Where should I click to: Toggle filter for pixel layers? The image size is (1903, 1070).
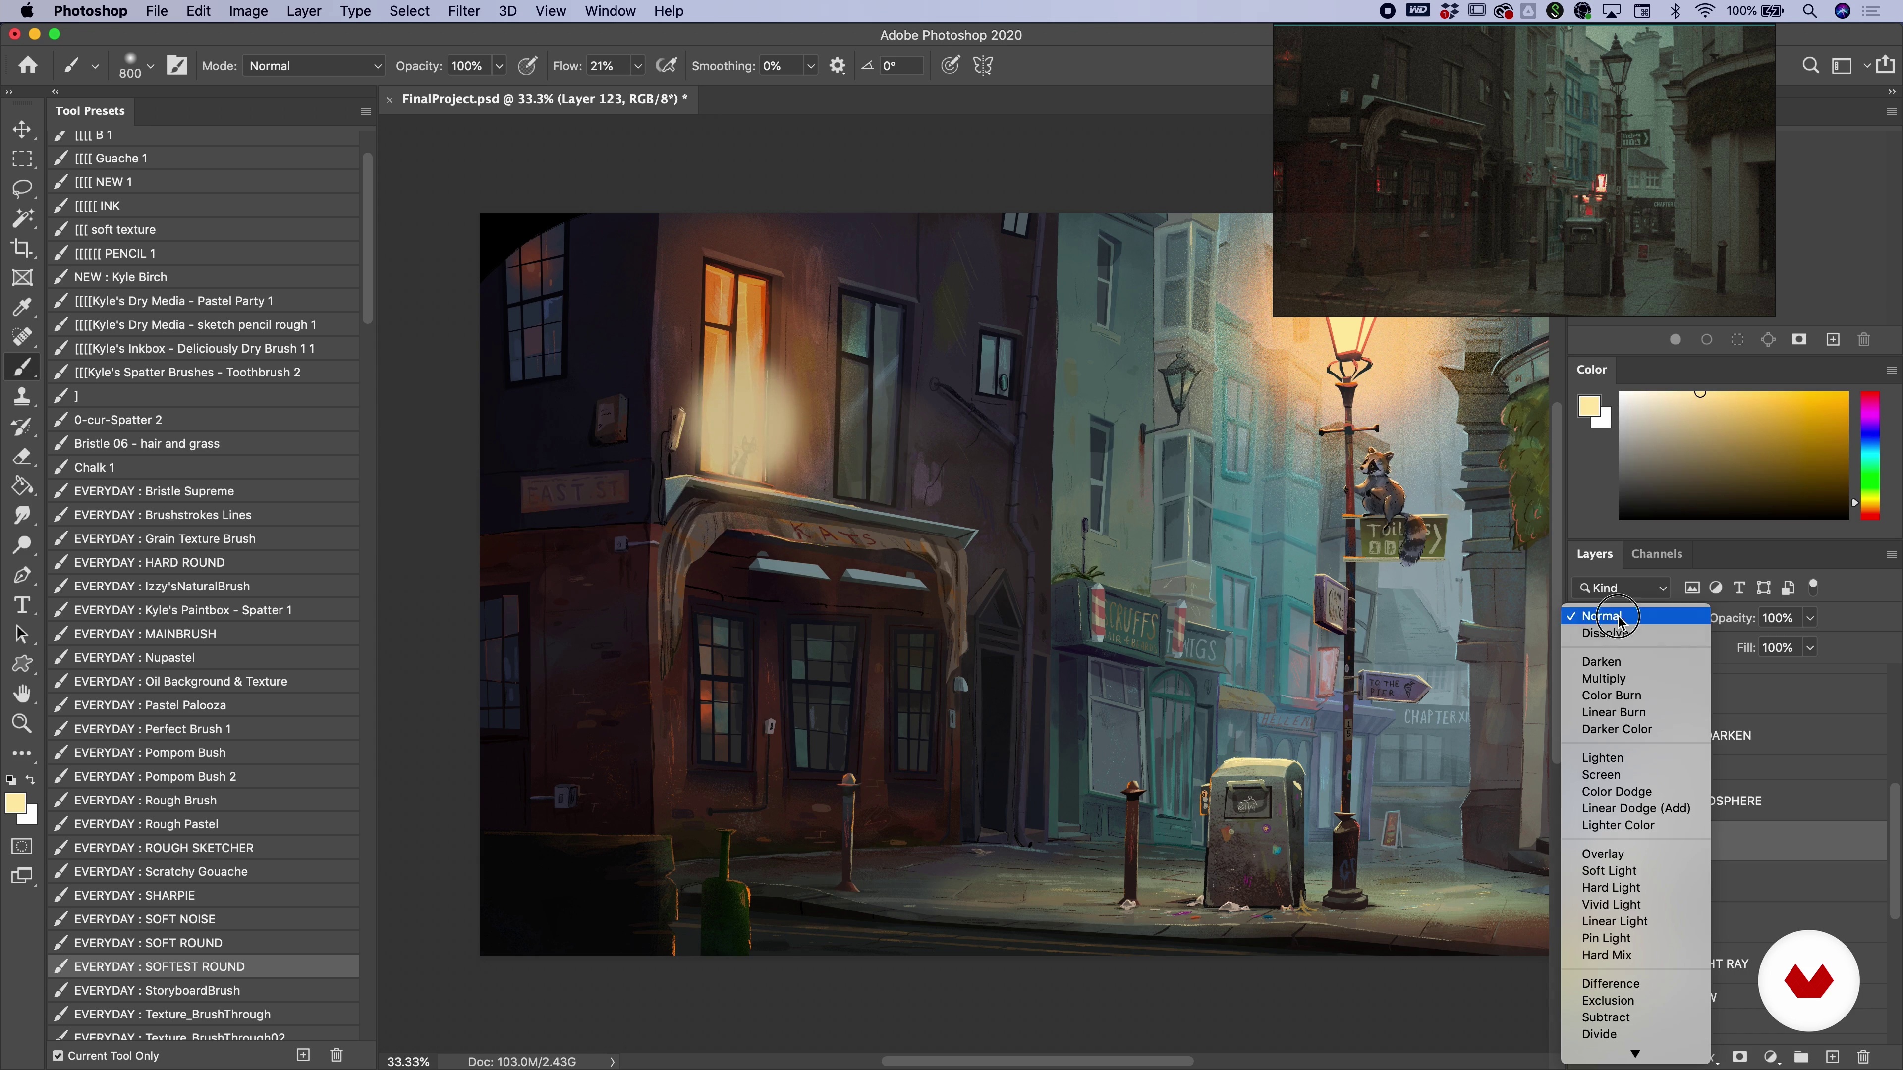1692,588
